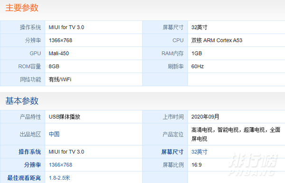Click the 60Hz refresh rate value

[x=198, y=66]
